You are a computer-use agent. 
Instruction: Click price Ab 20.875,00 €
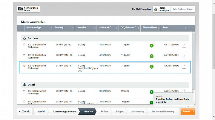coord(171,66)
